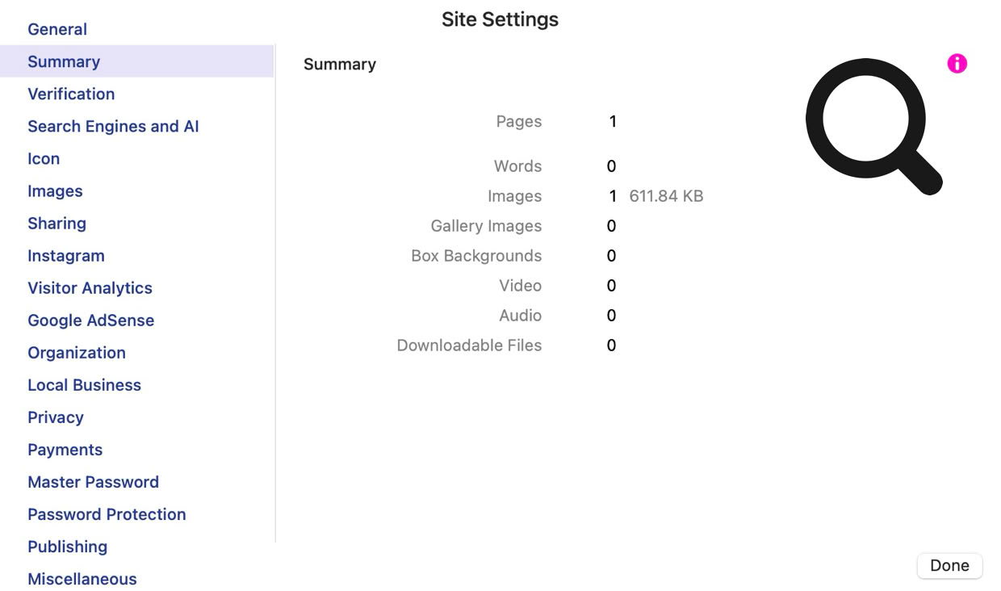The image size is (1001, 591).
Task: Select the Icon settings section
Action: (44, 158)
